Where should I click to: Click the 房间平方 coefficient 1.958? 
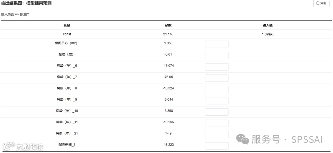(x=168, y=43)
